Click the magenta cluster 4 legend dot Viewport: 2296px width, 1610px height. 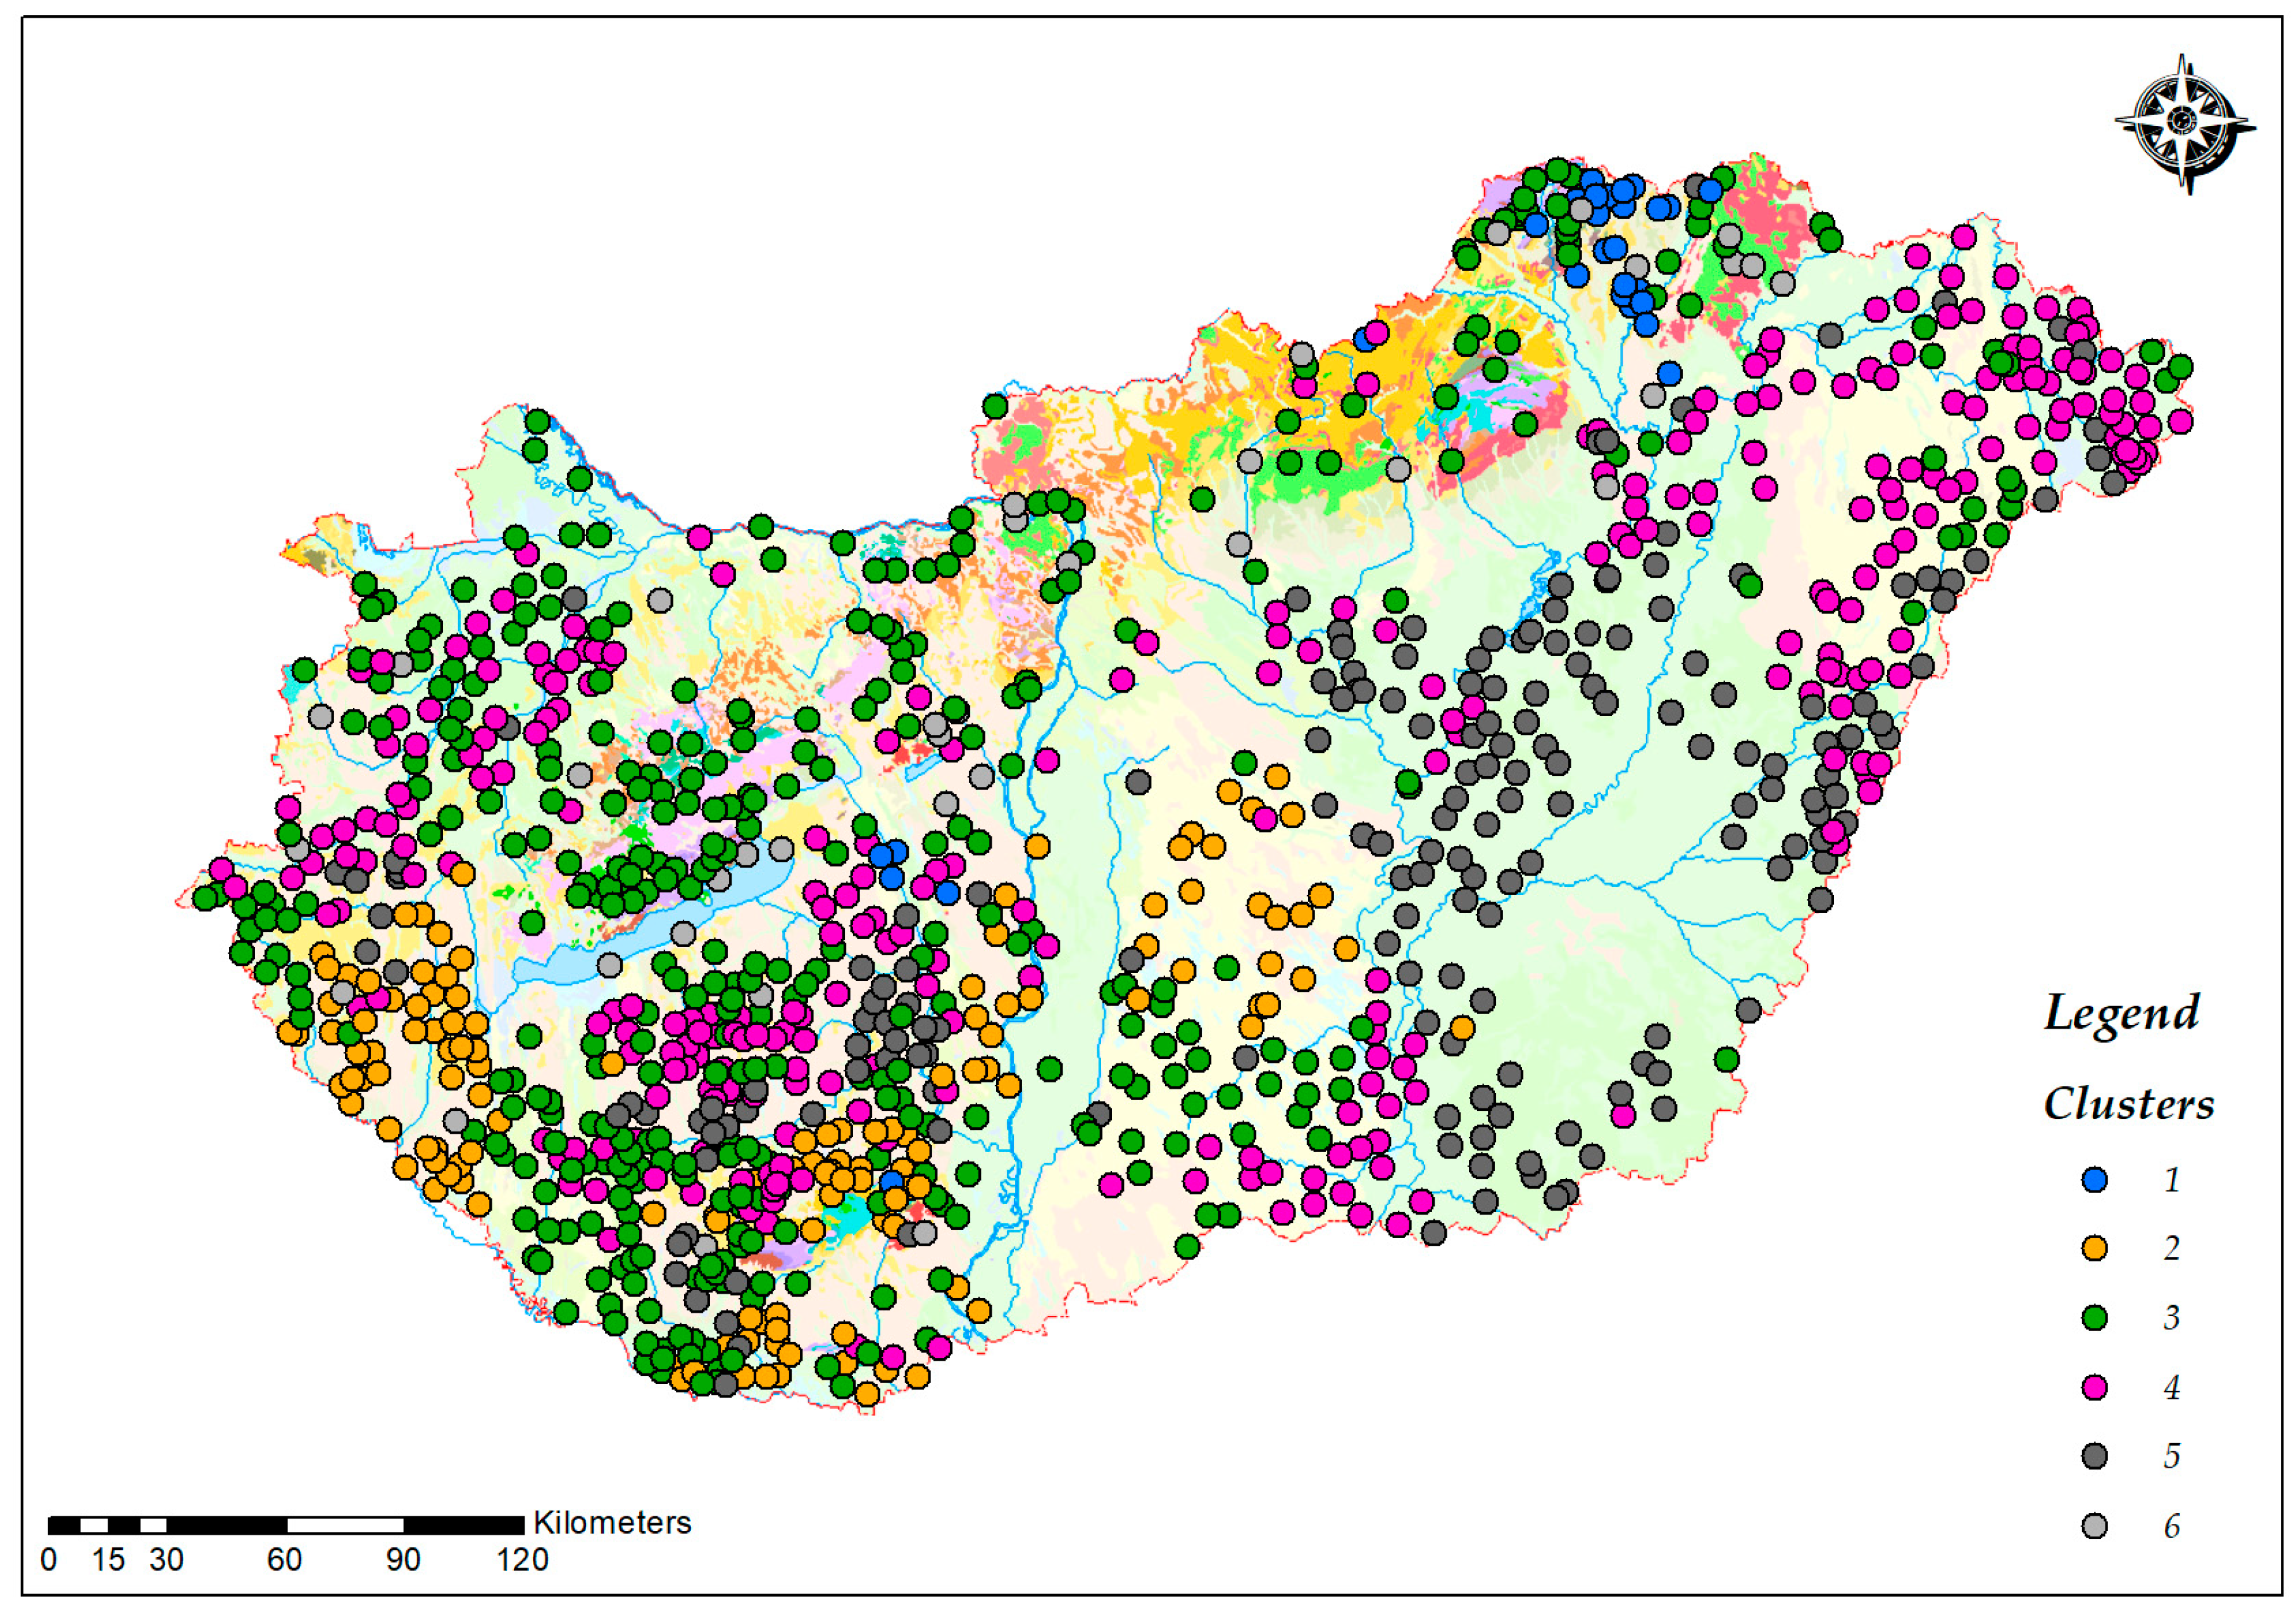coord(2094,1387)
